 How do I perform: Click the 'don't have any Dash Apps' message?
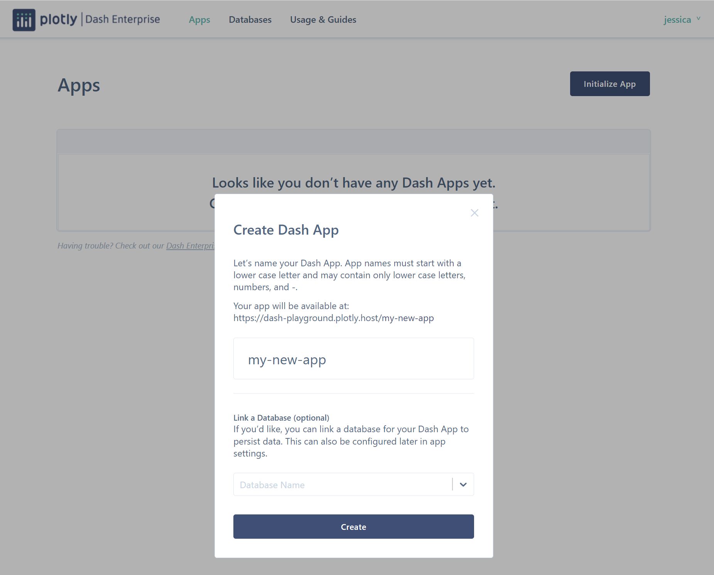(353, 183)
